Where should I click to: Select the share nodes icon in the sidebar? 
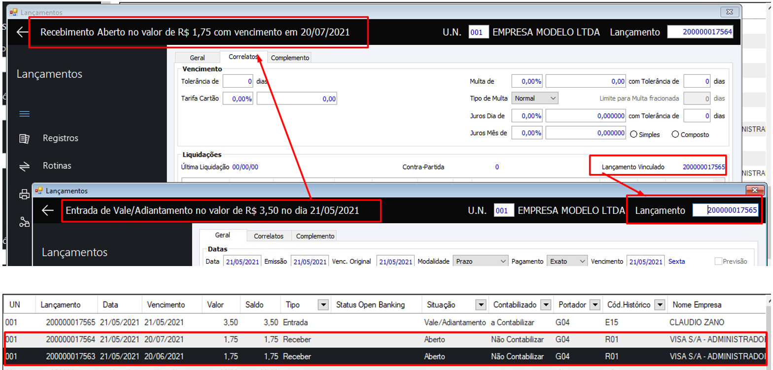(x=24, y=222)
